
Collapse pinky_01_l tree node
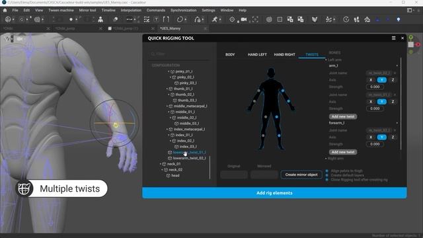pos(169,71)
